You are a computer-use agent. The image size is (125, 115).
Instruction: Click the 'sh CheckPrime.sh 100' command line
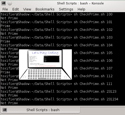[93, 14]
